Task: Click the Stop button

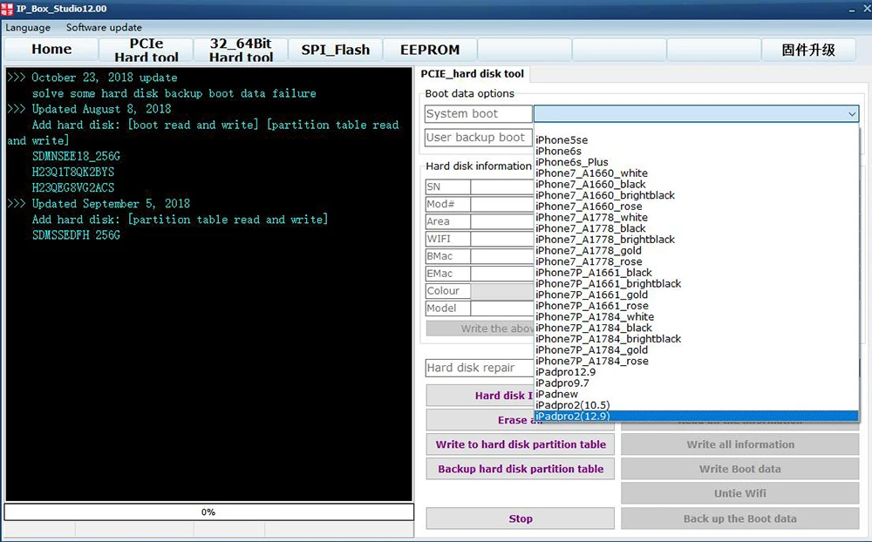Action: [521, 518]
